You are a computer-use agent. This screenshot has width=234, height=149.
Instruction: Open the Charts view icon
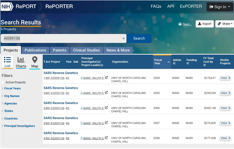[x=21, y=60]
